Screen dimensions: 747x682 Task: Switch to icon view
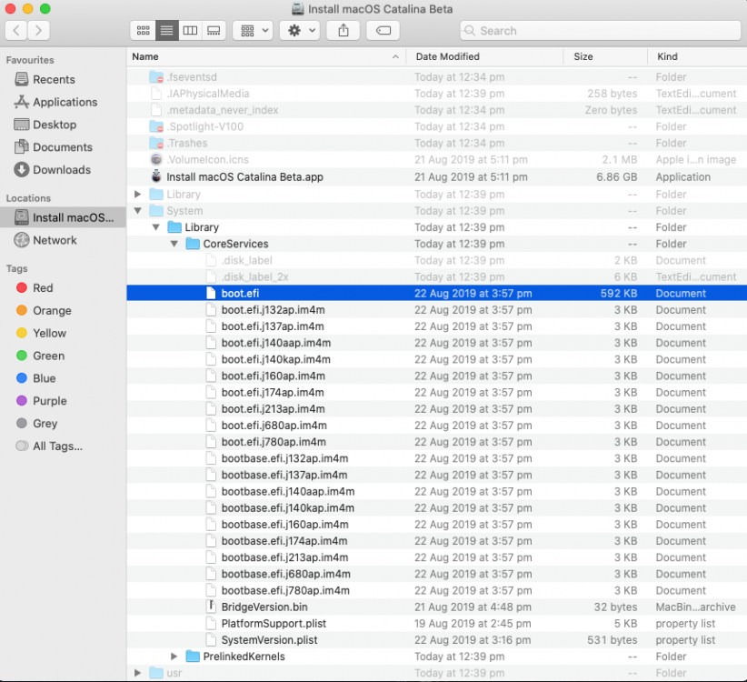pos(143,31)
